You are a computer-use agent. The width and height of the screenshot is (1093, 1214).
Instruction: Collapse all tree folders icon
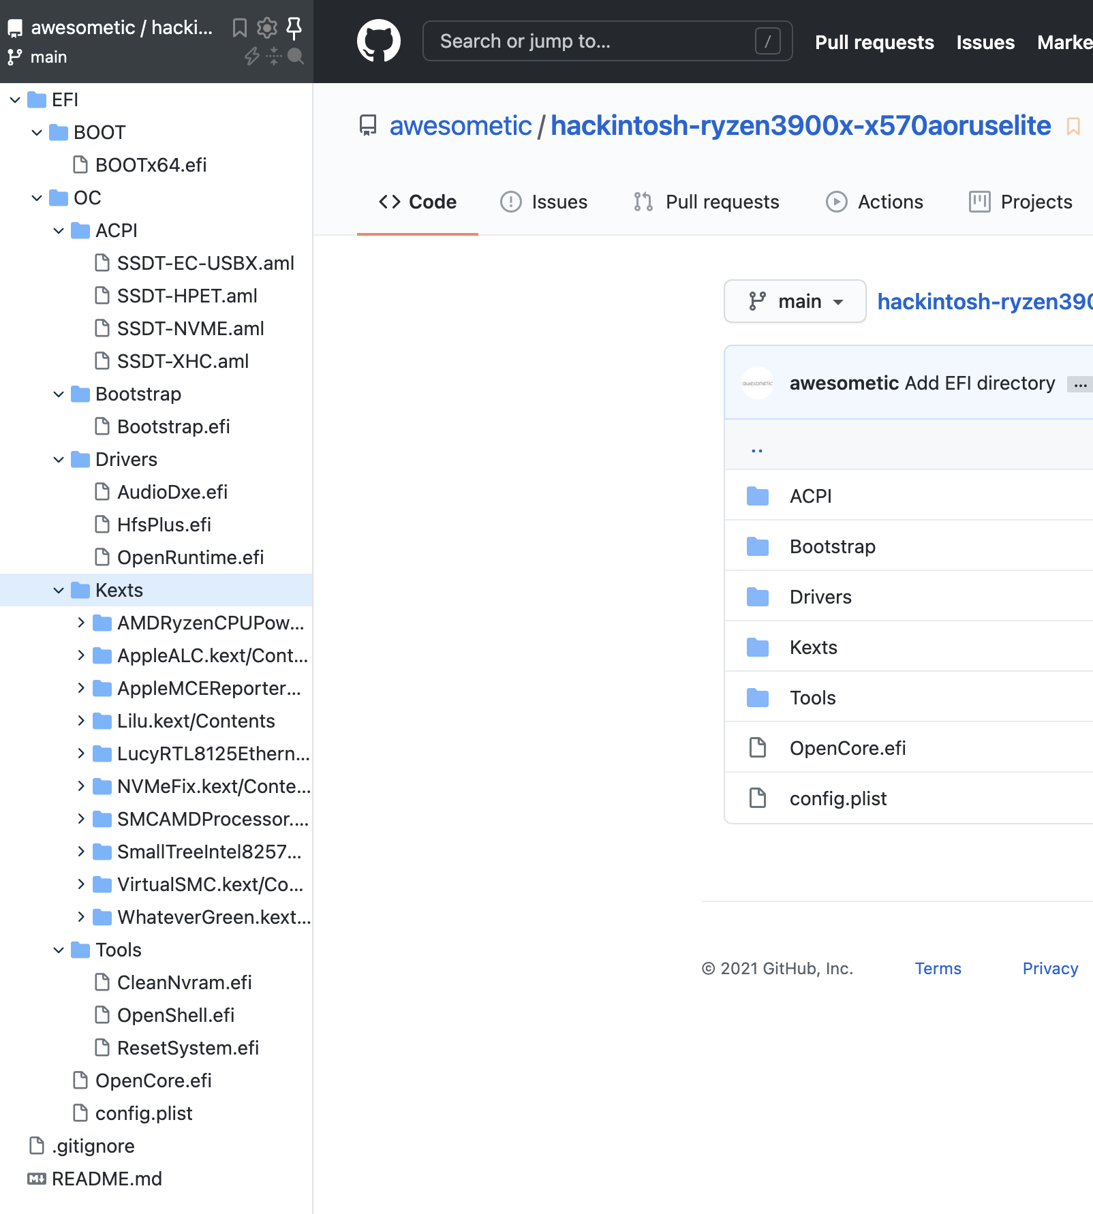(274, 56)
